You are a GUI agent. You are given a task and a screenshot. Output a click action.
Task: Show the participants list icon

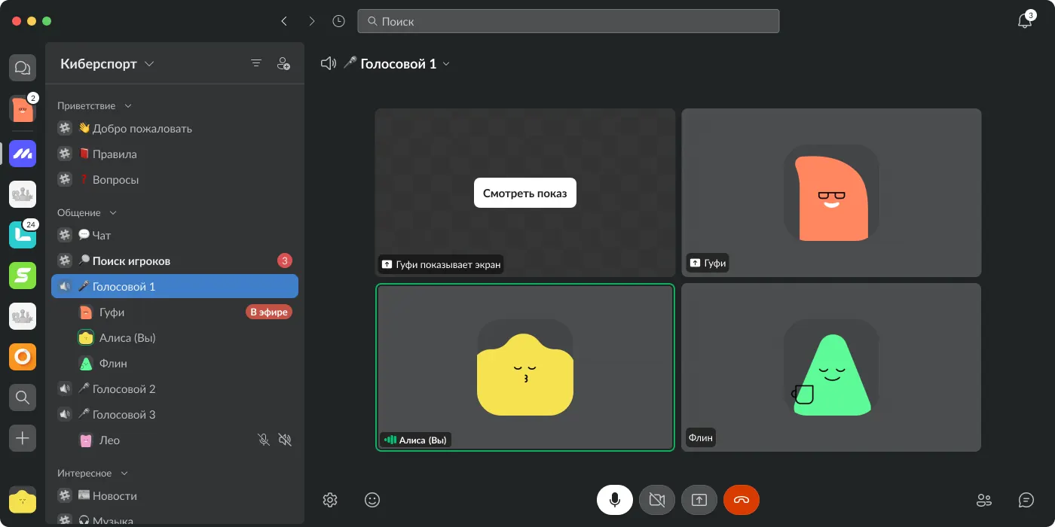click(983, 499)
